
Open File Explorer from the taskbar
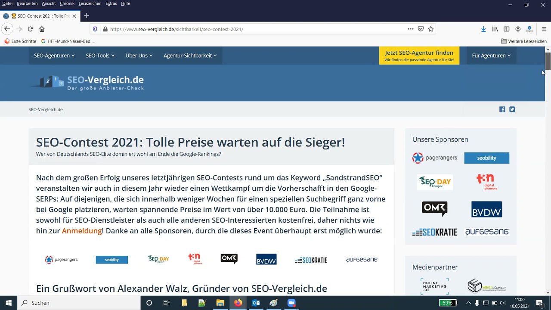tap(220, 303)
